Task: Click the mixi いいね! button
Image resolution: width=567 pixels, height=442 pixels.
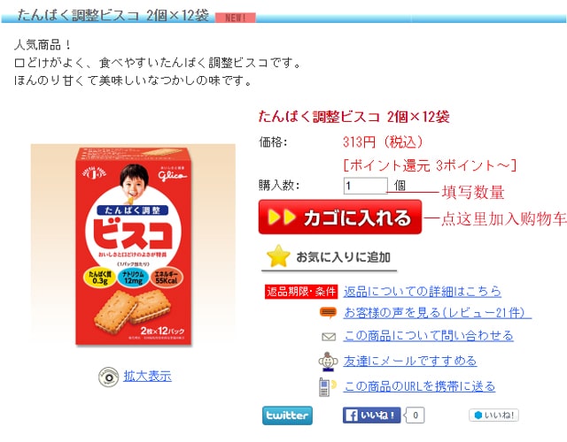Action: (494, 415)
